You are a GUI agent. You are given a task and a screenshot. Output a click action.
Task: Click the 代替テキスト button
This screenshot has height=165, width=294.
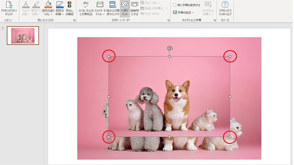pyautogui.click(x=125, y=9)
